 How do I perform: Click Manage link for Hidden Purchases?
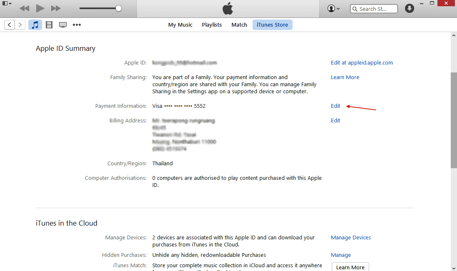[x=341, y=255]
